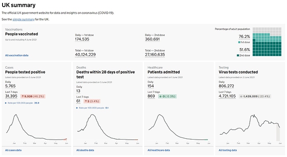Open the simple summary link
287x157 pixels.
pyautogui.click(x=23, y=19)
